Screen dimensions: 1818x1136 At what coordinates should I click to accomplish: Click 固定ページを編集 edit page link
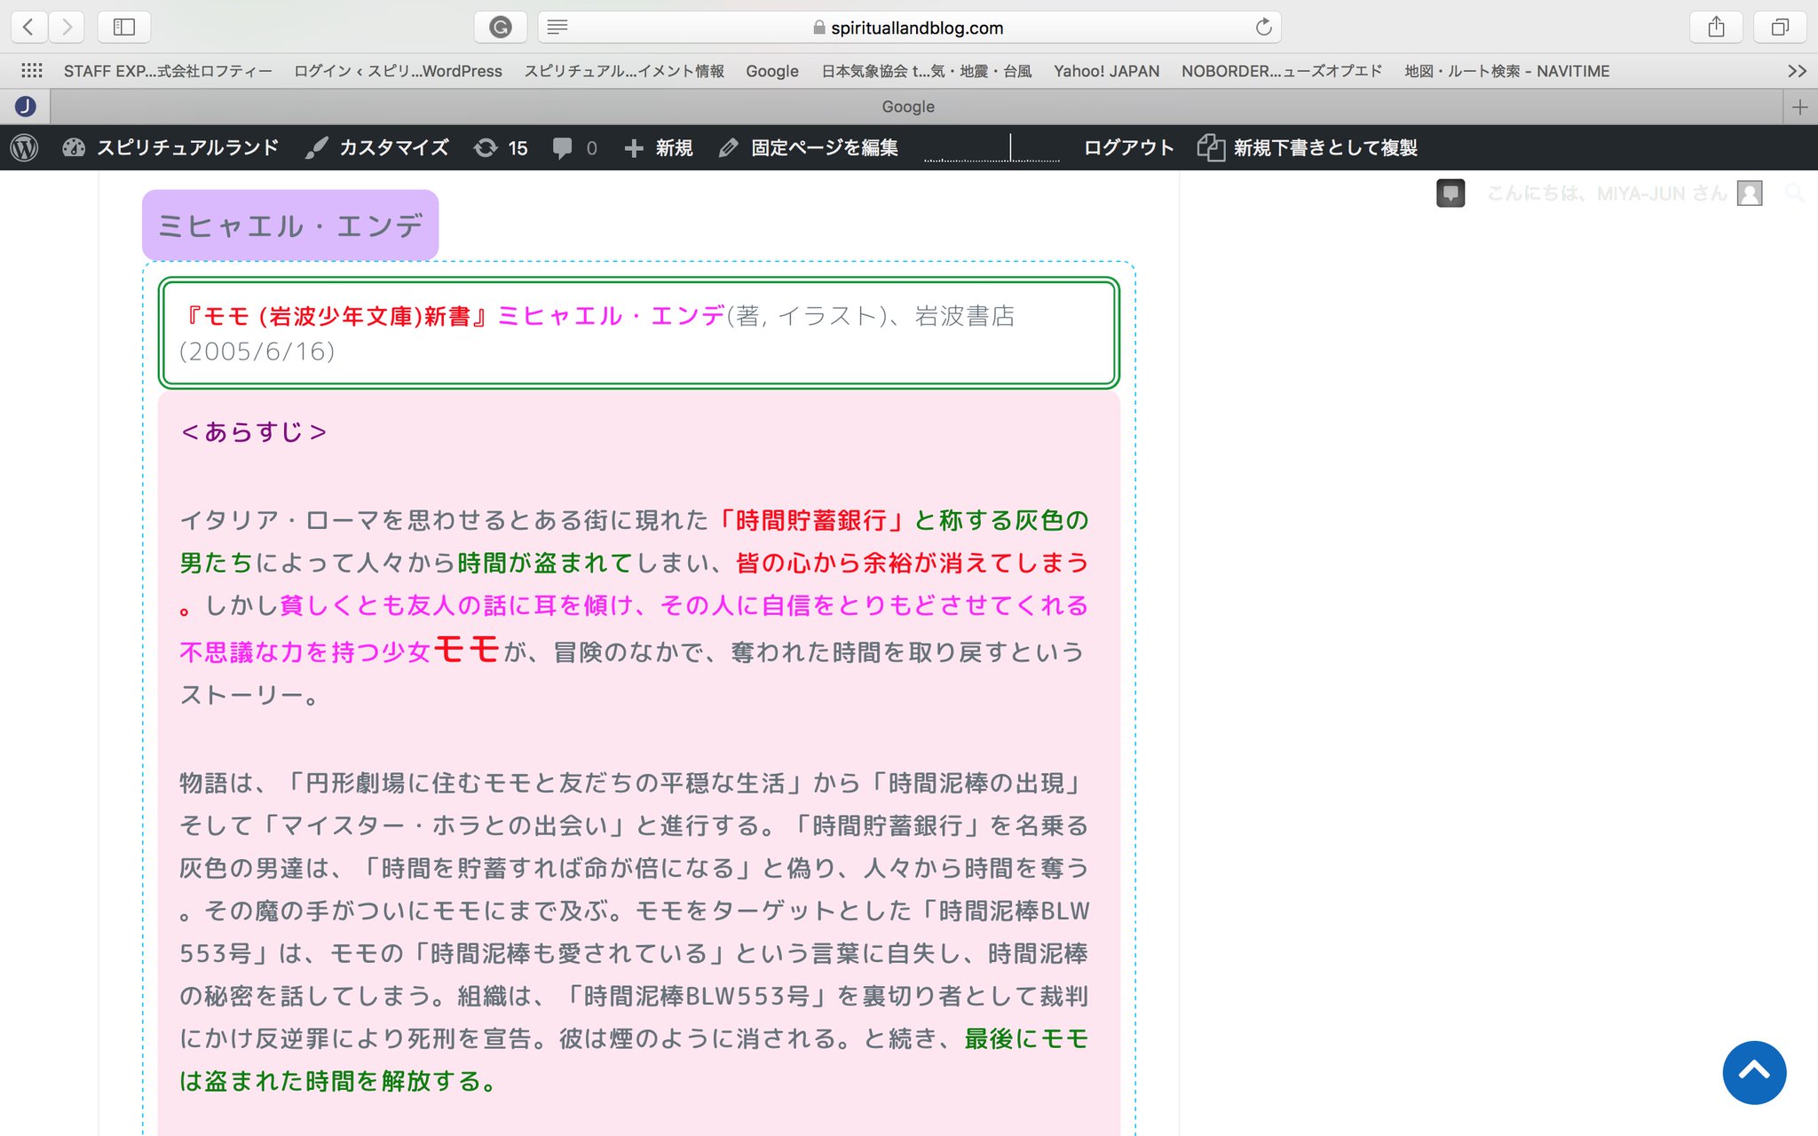809,147
